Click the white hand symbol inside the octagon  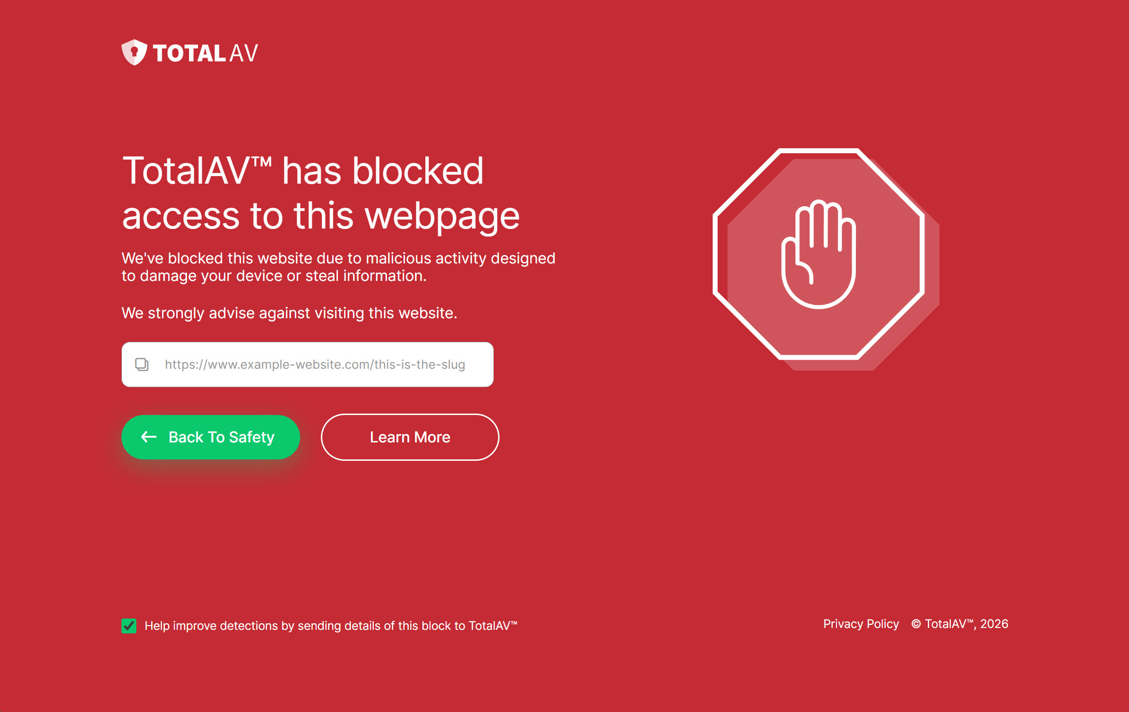819,254
